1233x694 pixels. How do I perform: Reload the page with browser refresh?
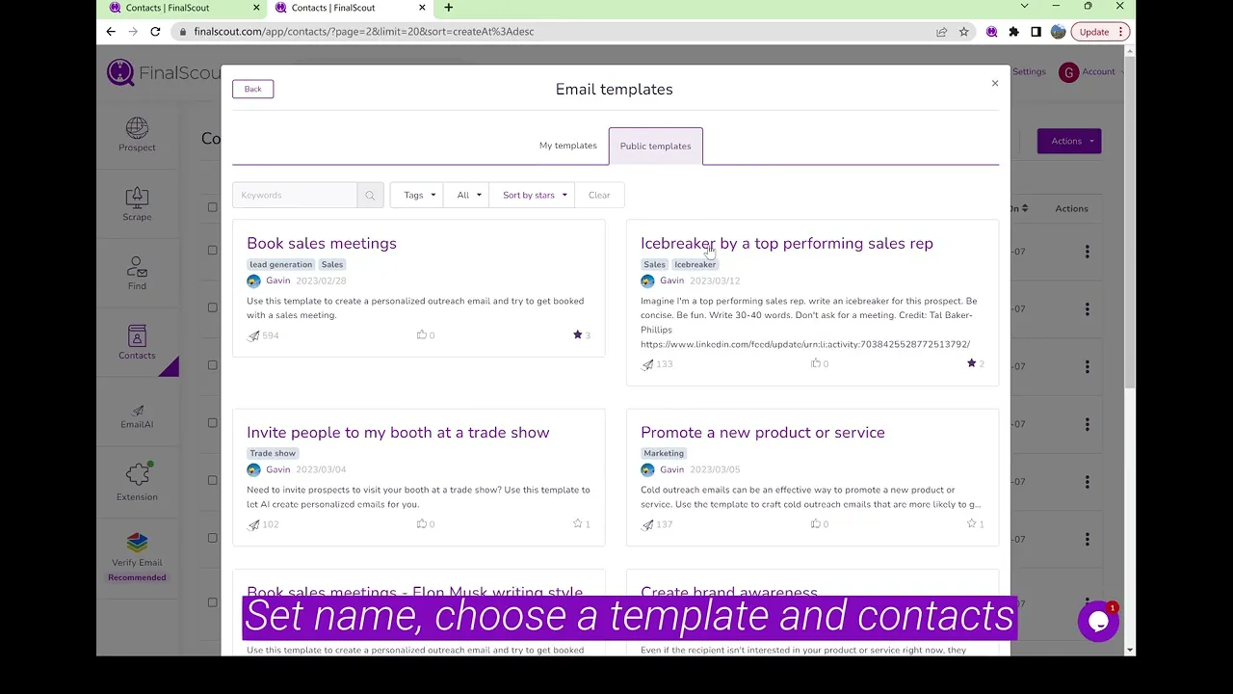(155, 32)
